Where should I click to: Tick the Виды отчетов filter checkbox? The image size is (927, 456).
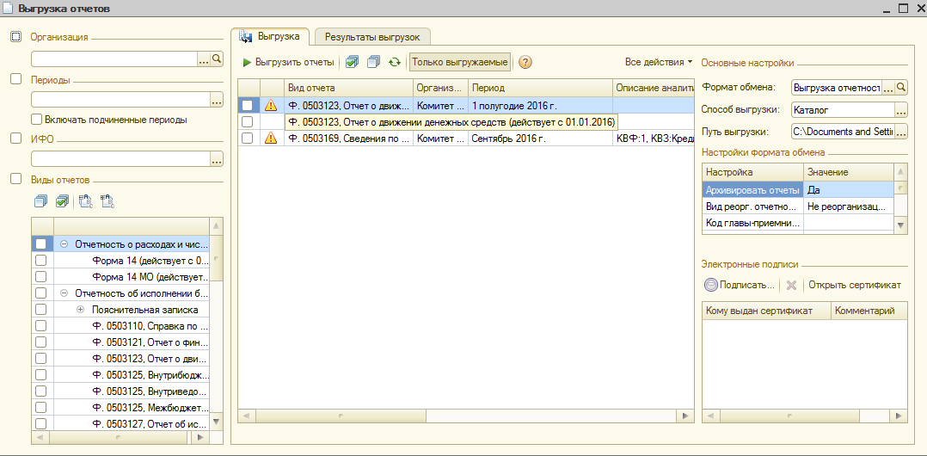point(16,179)
